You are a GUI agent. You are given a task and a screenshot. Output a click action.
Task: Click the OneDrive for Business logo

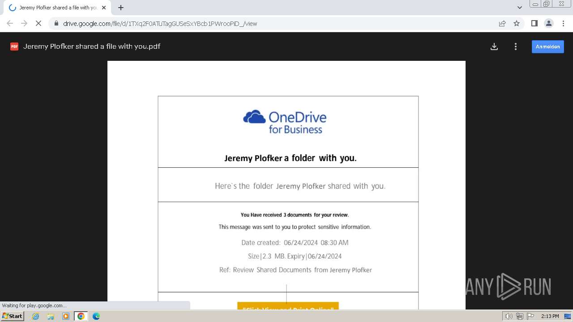click(285, 122)
